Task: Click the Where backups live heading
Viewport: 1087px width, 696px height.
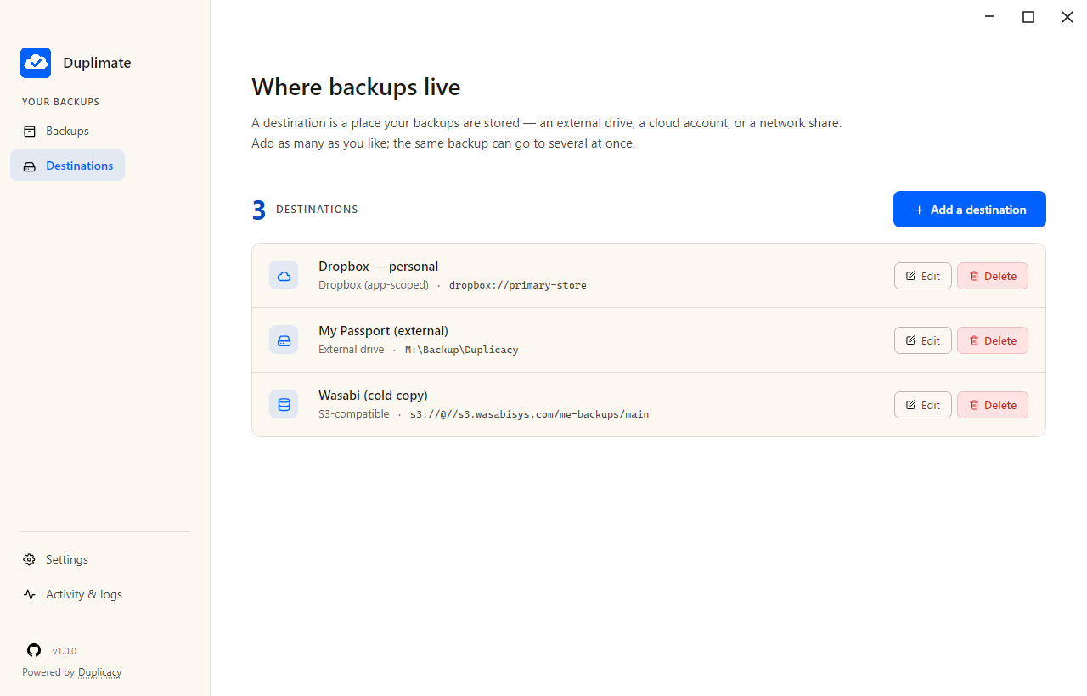Action: (x=356, y=87)
